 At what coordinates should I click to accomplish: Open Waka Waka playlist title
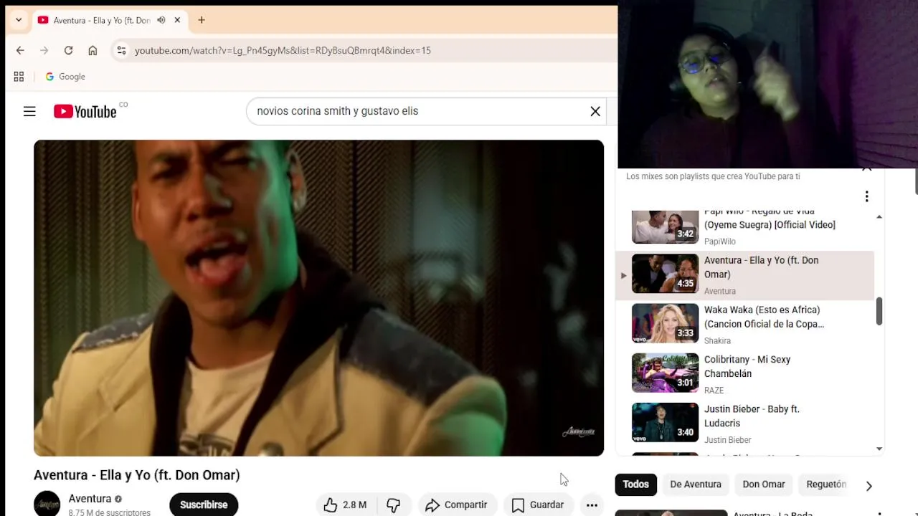pyautogui.click(x=764, y=317)
